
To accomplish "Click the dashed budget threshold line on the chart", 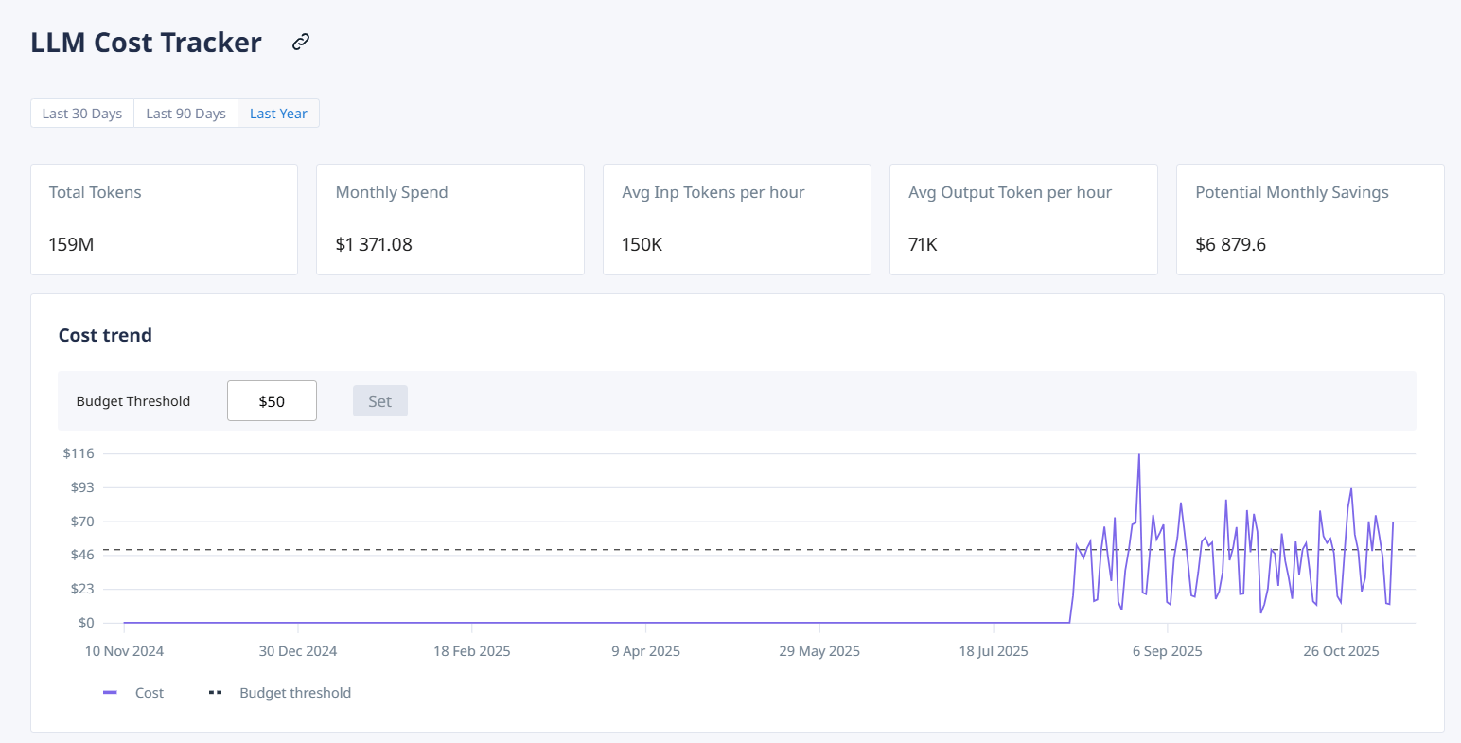I will click(662, 549).
